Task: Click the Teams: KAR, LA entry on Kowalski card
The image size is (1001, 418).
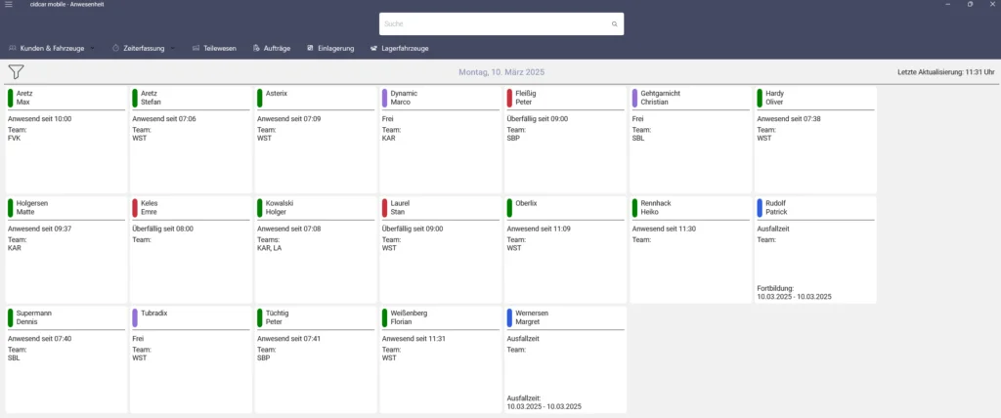Action: (270, 244)
